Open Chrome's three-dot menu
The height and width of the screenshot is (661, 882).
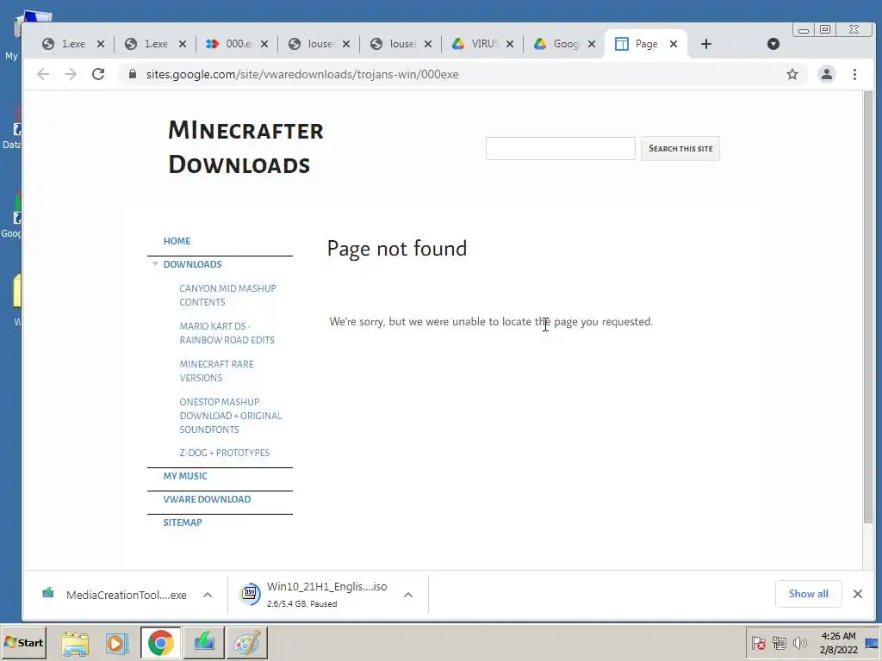pos(854,74)
